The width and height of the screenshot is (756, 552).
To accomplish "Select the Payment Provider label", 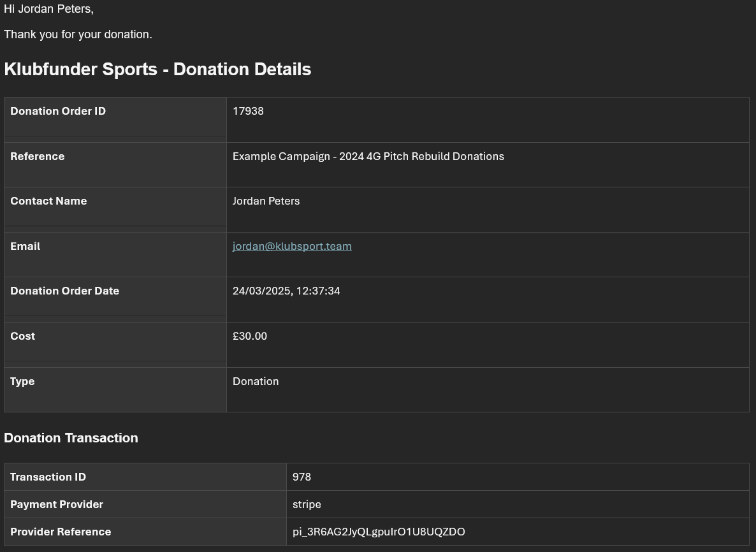I will pos(57,505).
